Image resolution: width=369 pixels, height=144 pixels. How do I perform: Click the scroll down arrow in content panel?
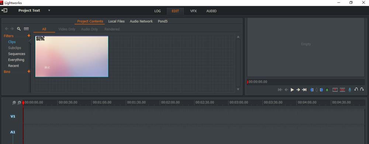click(238, 89)
